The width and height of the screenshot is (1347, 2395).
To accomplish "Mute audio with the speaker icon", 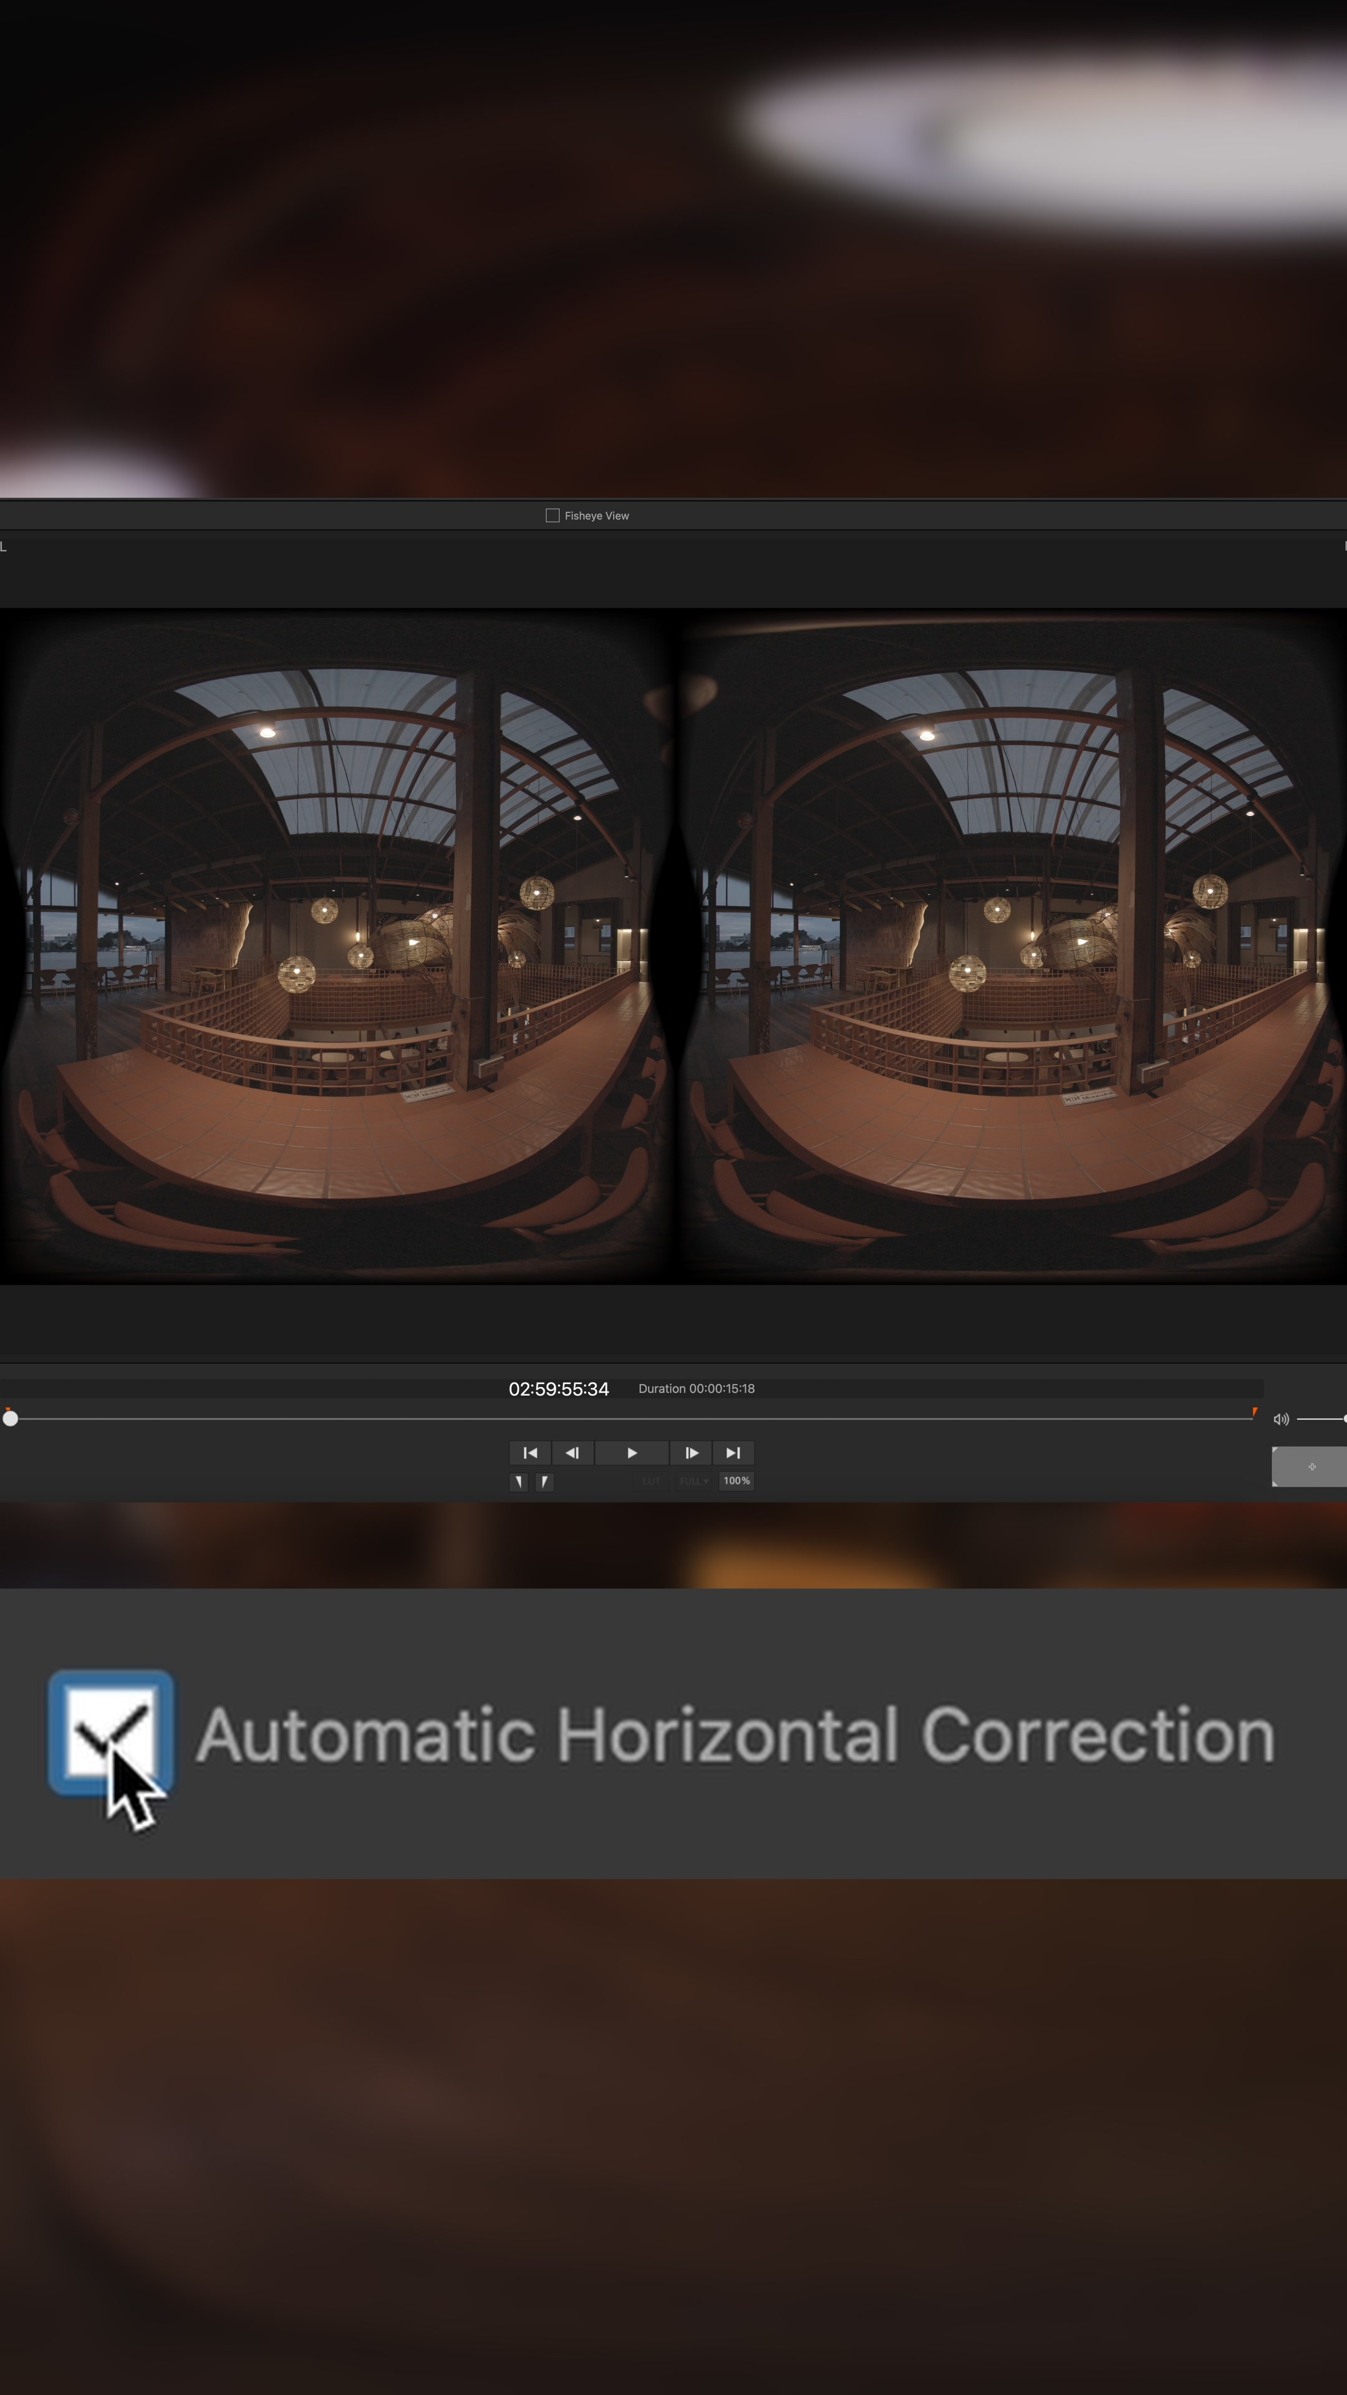I will pos(1280,1419).
